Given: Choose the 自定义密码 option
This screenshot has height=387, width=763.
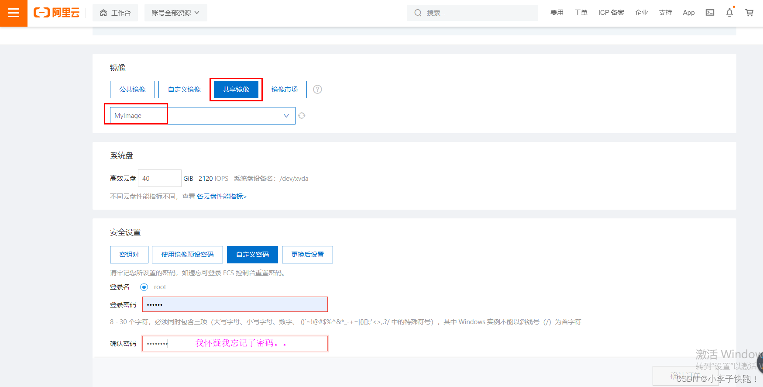Looking at the screenshot, I should click(252, 255).
